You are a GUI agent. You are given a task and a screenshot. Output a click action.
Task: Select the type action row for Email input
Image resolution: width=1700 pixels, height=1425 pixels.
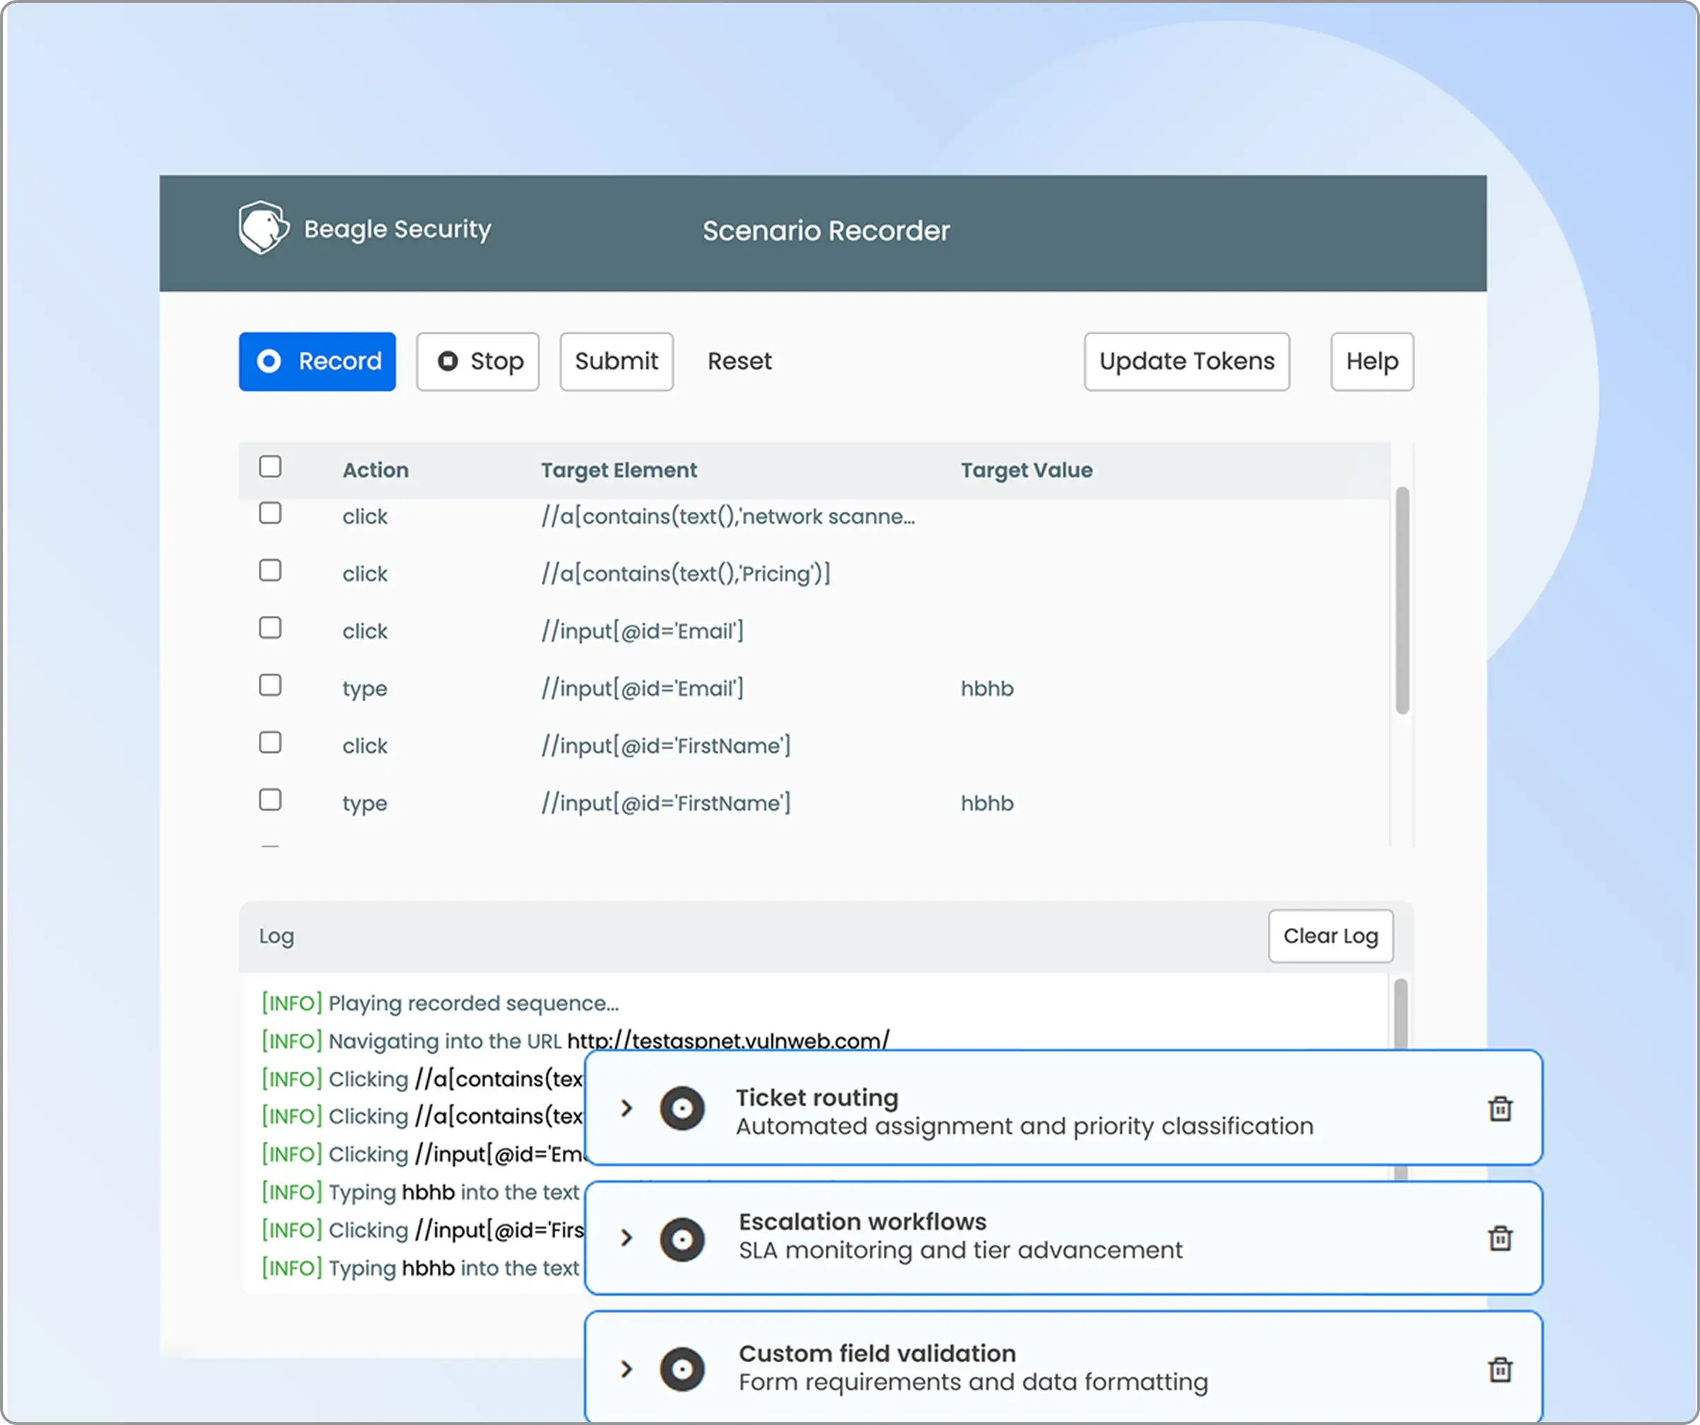point(270,685)
